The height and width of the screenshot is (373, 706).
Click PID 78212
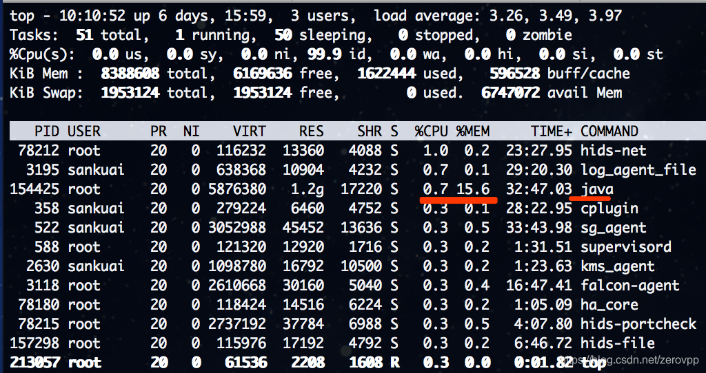pyautogui.click(x=39, y=151)
